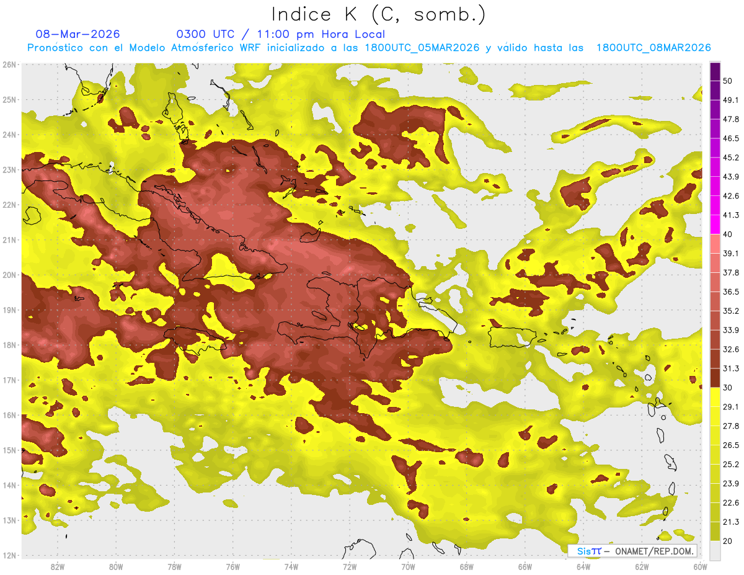Image resolution: width=744 pixels, height=575 pixels.
Task: Click the '16N' latitude label
Action: (9, 415)
